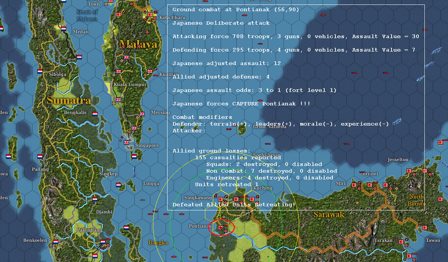Click the Lingga island label
The width and height of the screenshot is (448, 262).
tap(151, 184)
